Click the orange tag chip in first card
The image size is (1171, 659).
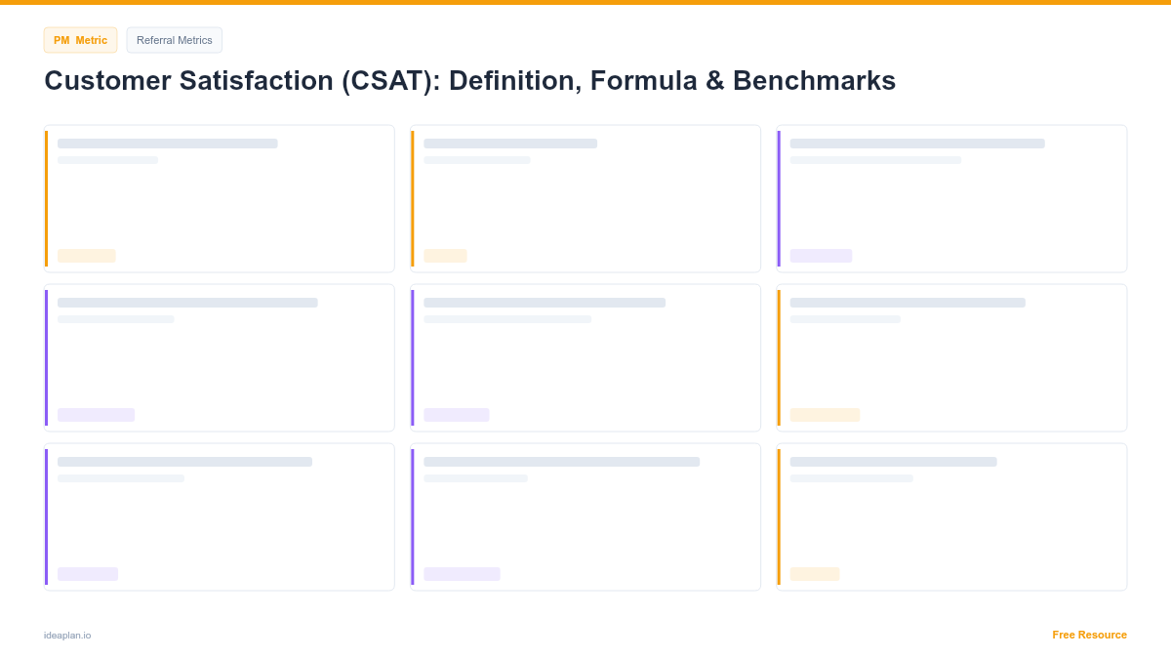[87, 256]
